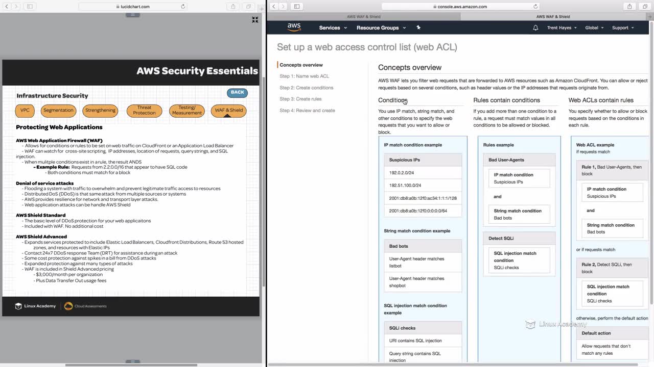This screenshot has height=367, width=654.
Task: Click the '192.0.2.0/24' IP entry
Action: pos(423,173)
